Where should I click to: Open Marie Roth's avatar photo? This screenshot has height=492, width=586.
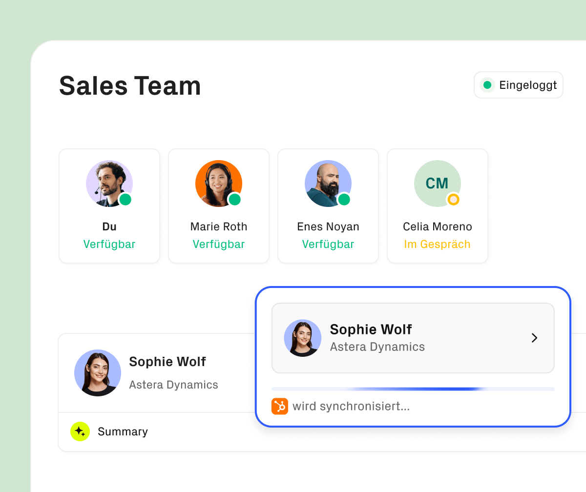click(219, 184)
